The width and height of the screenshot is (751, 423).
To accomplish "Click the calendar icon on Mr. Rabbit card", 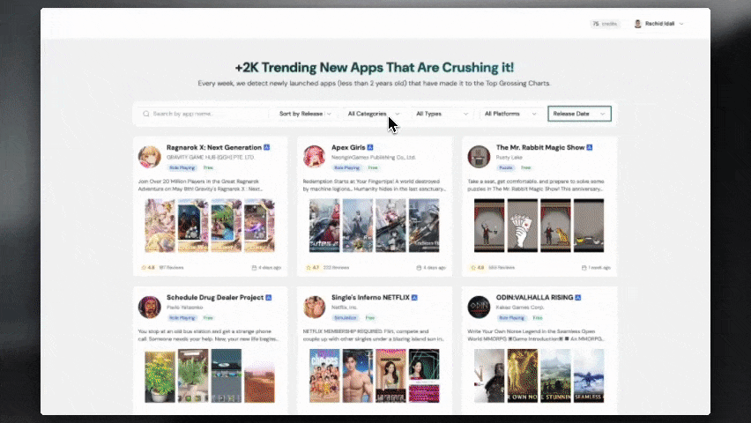I will click(584, 268).
